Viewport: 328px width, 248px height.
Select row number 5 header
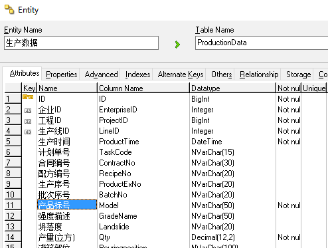coord(13,141)
